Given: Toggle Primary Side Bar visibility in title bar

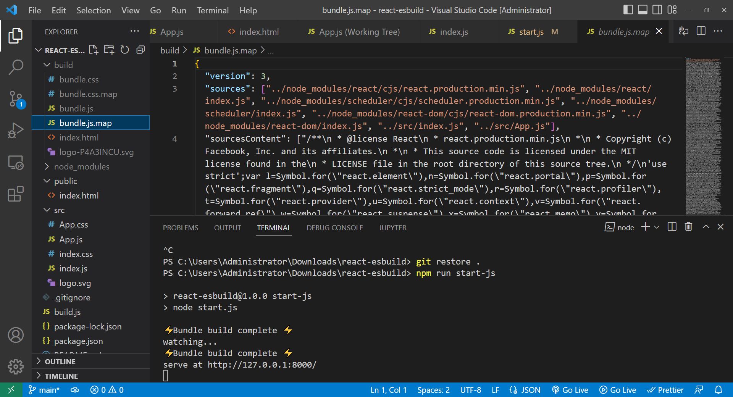Looking at the screenshot, I should pyautogui.click(x=628, y=10).
